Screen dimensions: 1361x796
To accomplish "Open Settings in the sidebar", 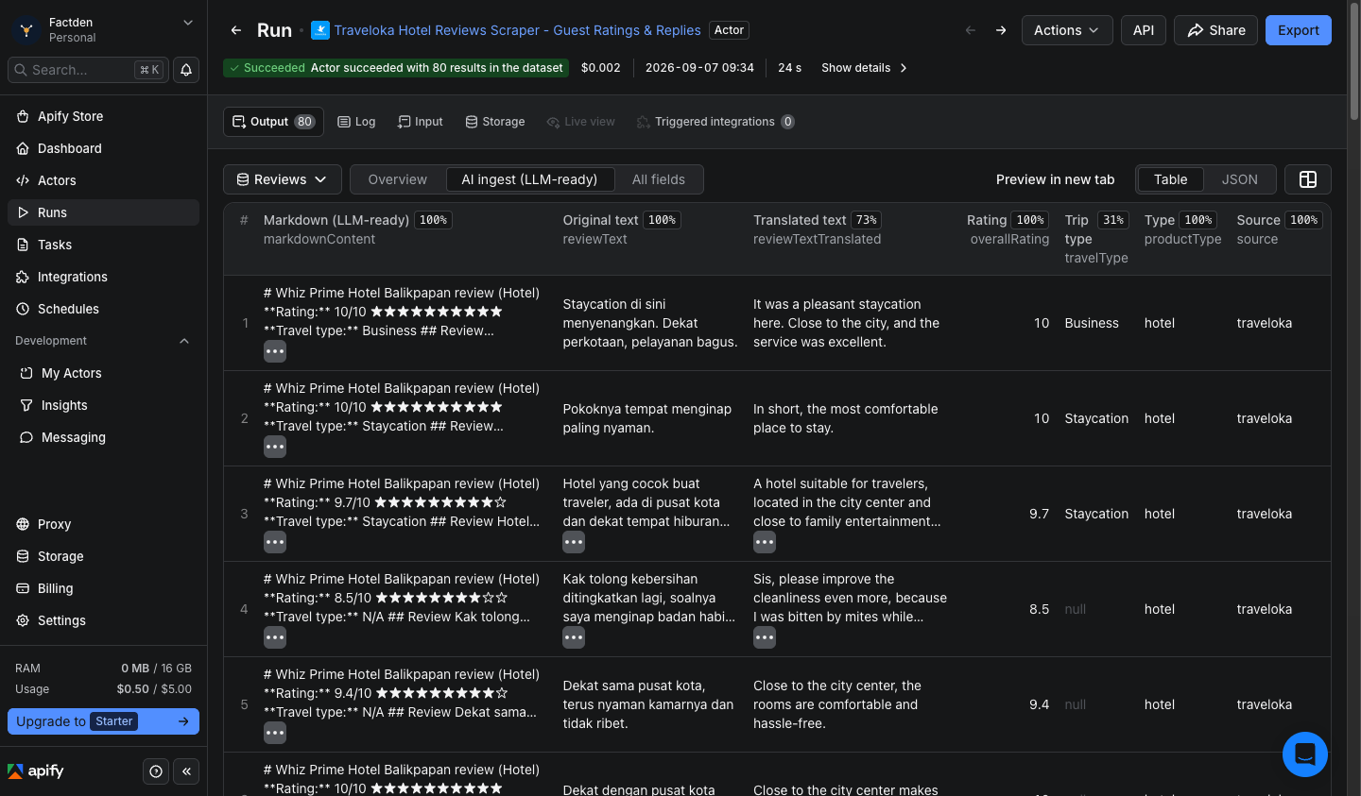I will coord(103,620).
